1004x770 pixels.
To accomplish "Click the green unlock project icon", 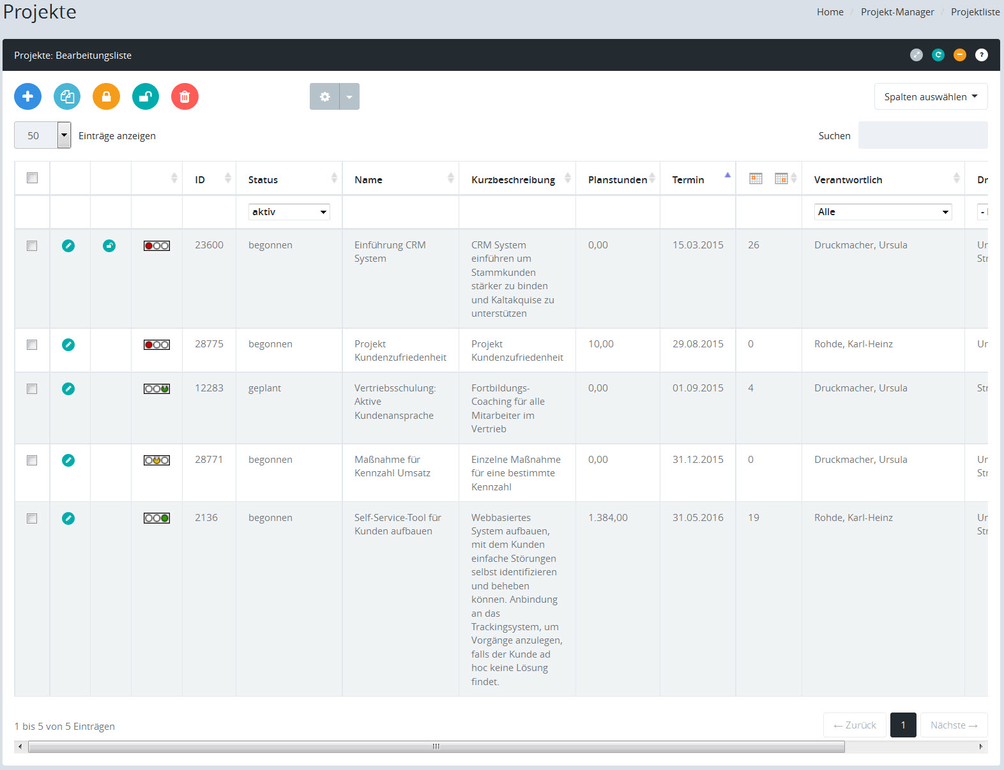I will coord(146,96).
